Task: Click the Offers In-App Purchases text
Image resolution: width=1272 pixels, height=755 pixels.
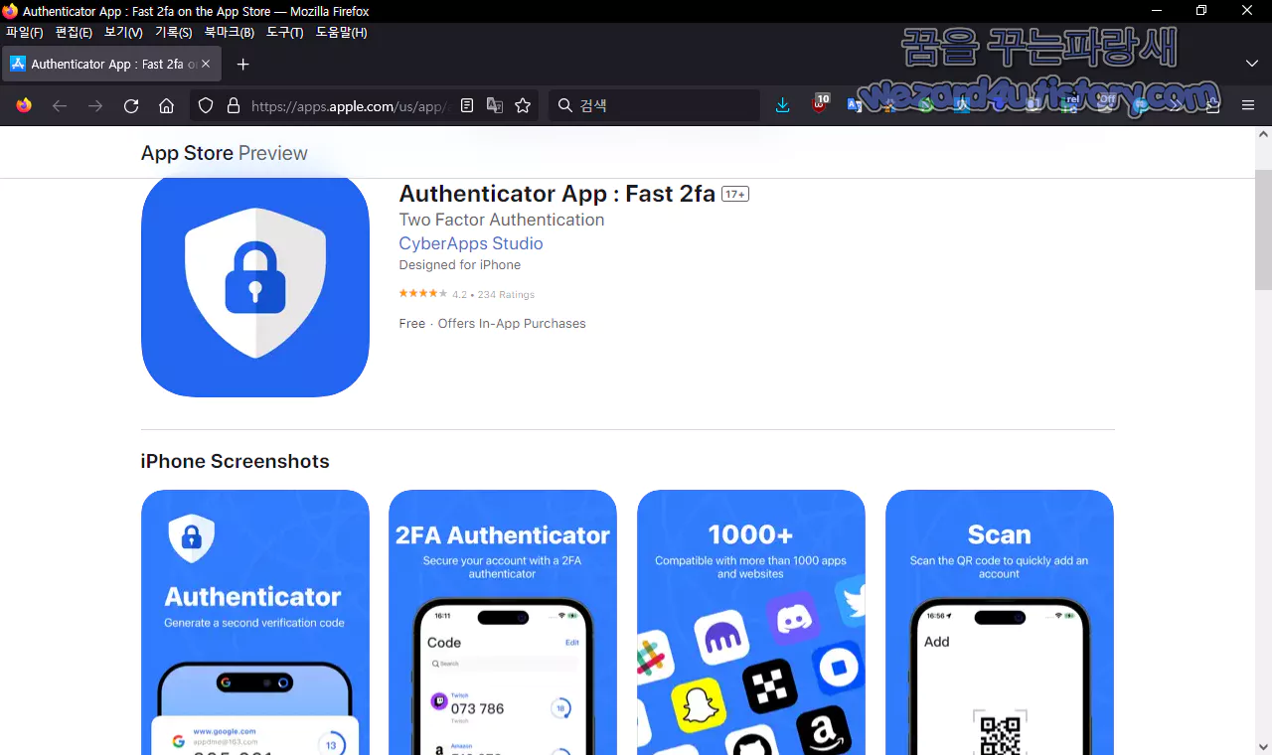Action: tap(512, 324)
